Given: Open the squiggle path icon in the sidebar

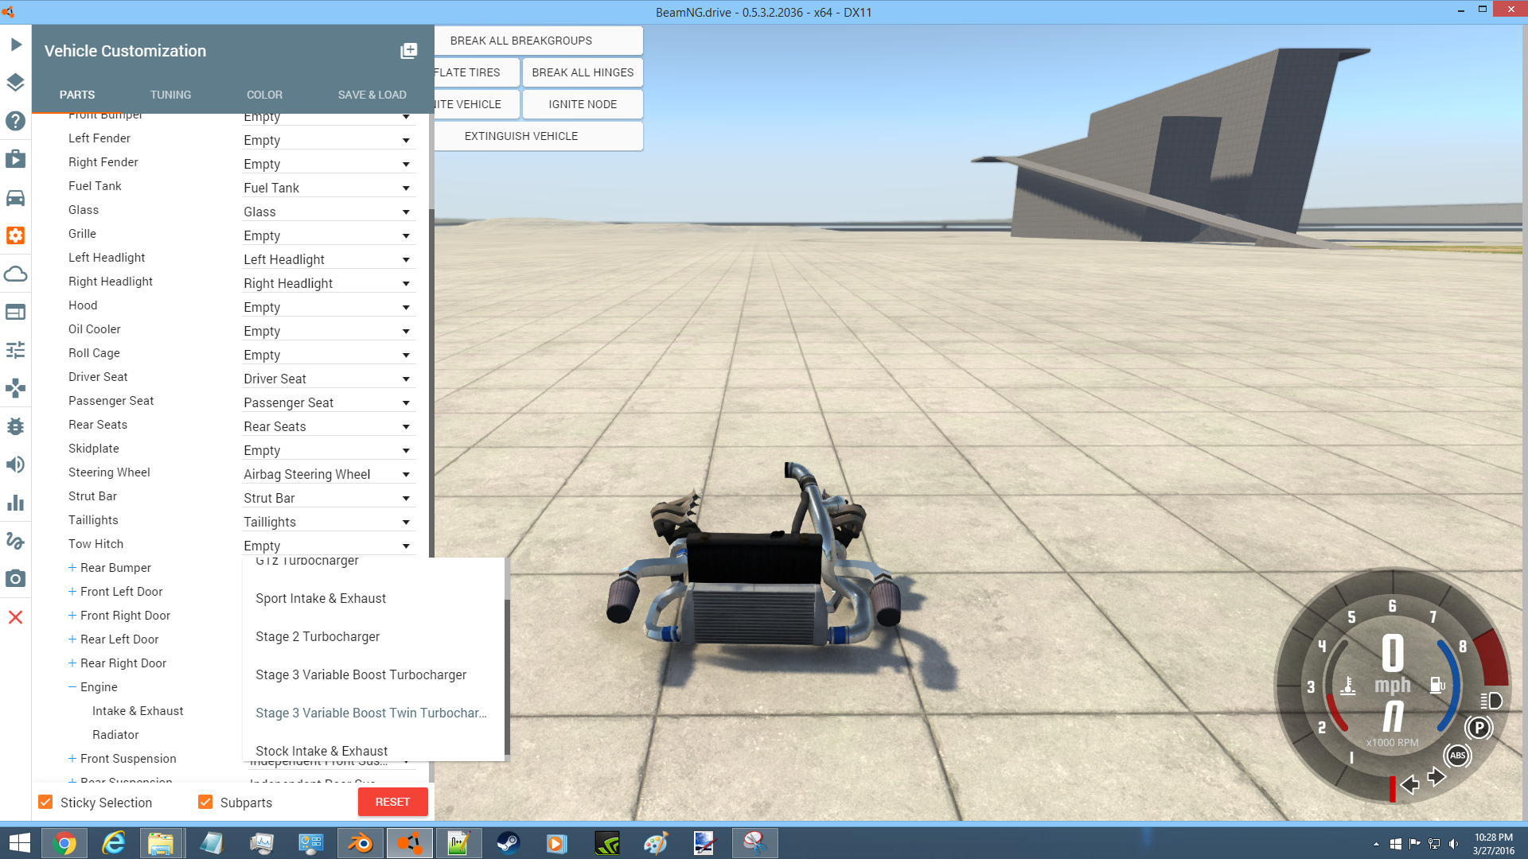Looking at the screenshot, I should [x=16, y=541].
